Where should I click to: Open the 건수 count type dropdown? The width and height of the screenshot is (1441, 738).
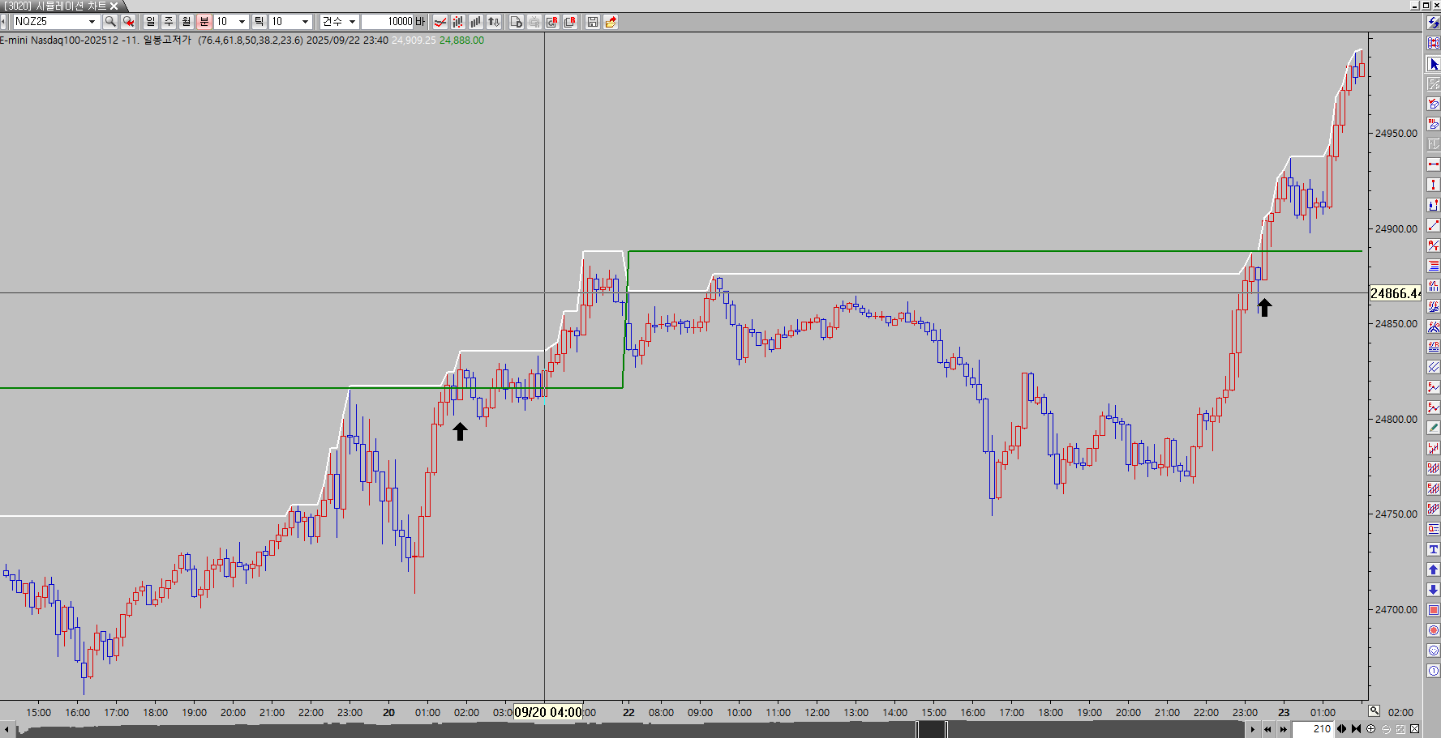click(x=352, y=22)
